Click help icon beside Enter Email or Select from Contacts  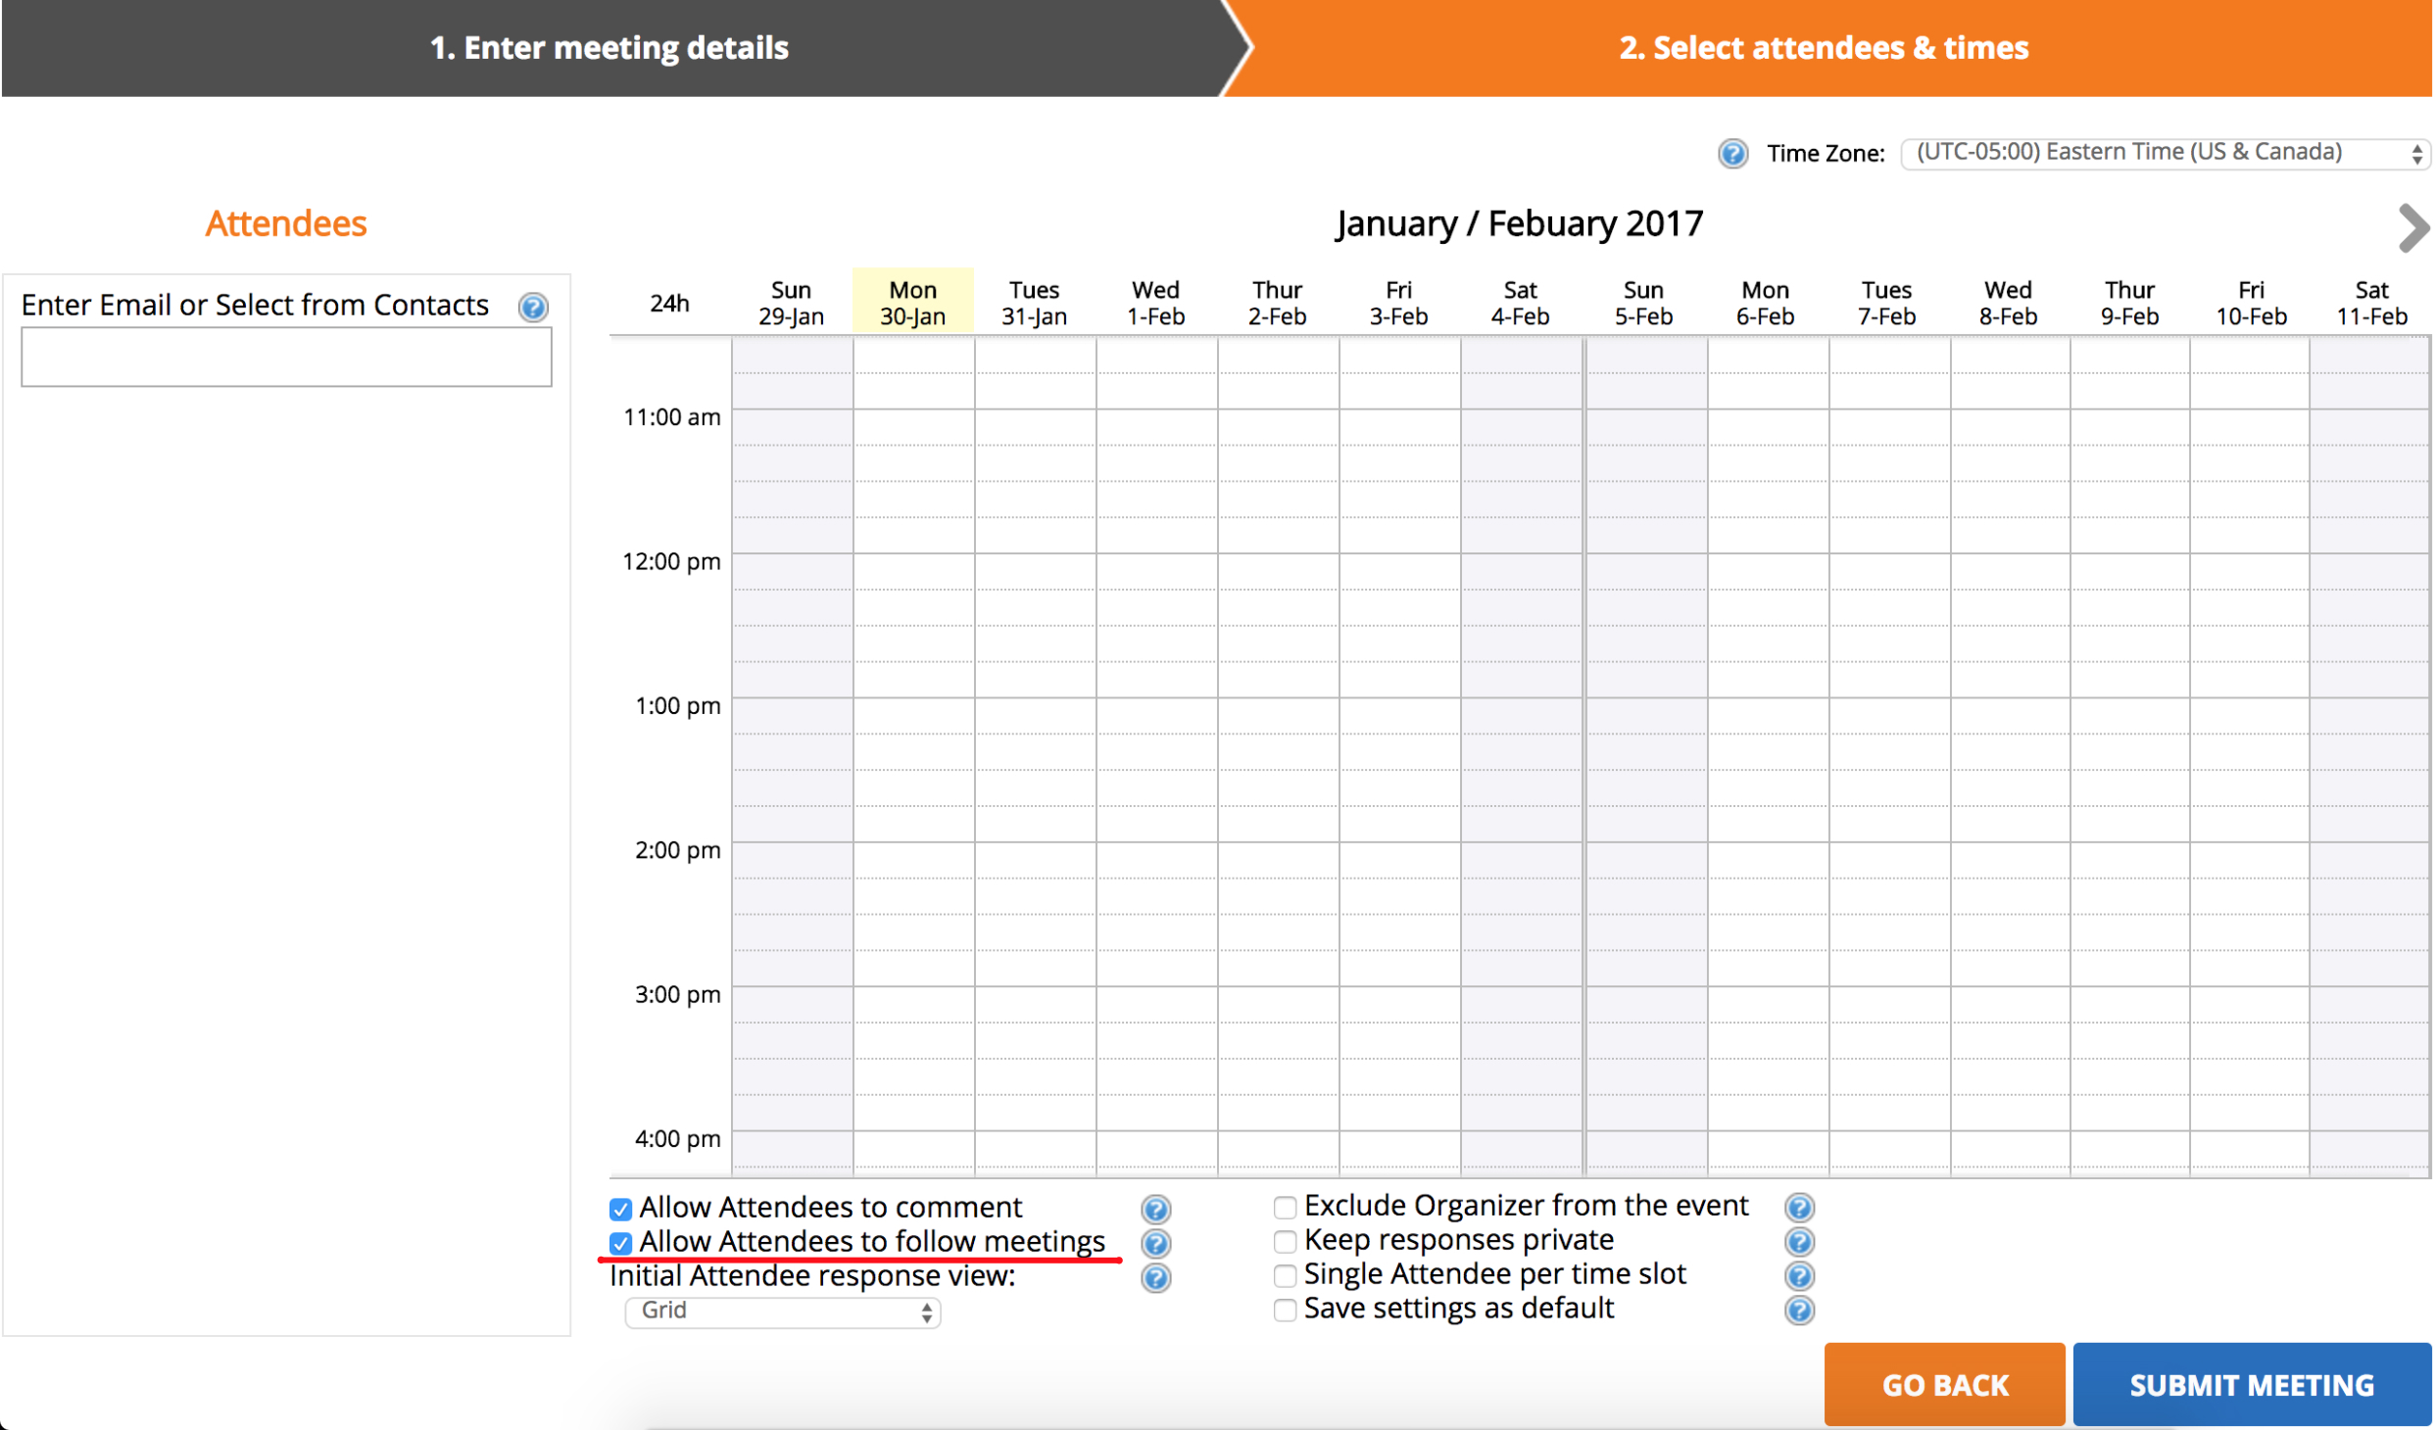(x=533, y=307)
